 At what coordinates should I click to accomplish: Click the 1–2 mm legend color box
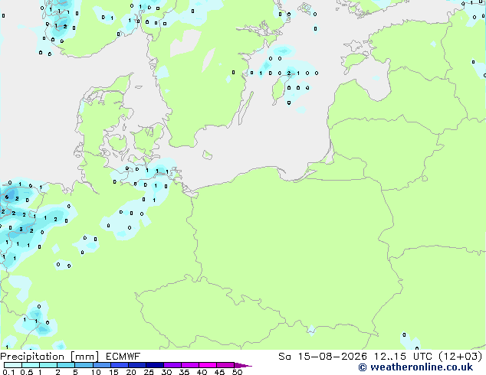click(x=48, y=365)
